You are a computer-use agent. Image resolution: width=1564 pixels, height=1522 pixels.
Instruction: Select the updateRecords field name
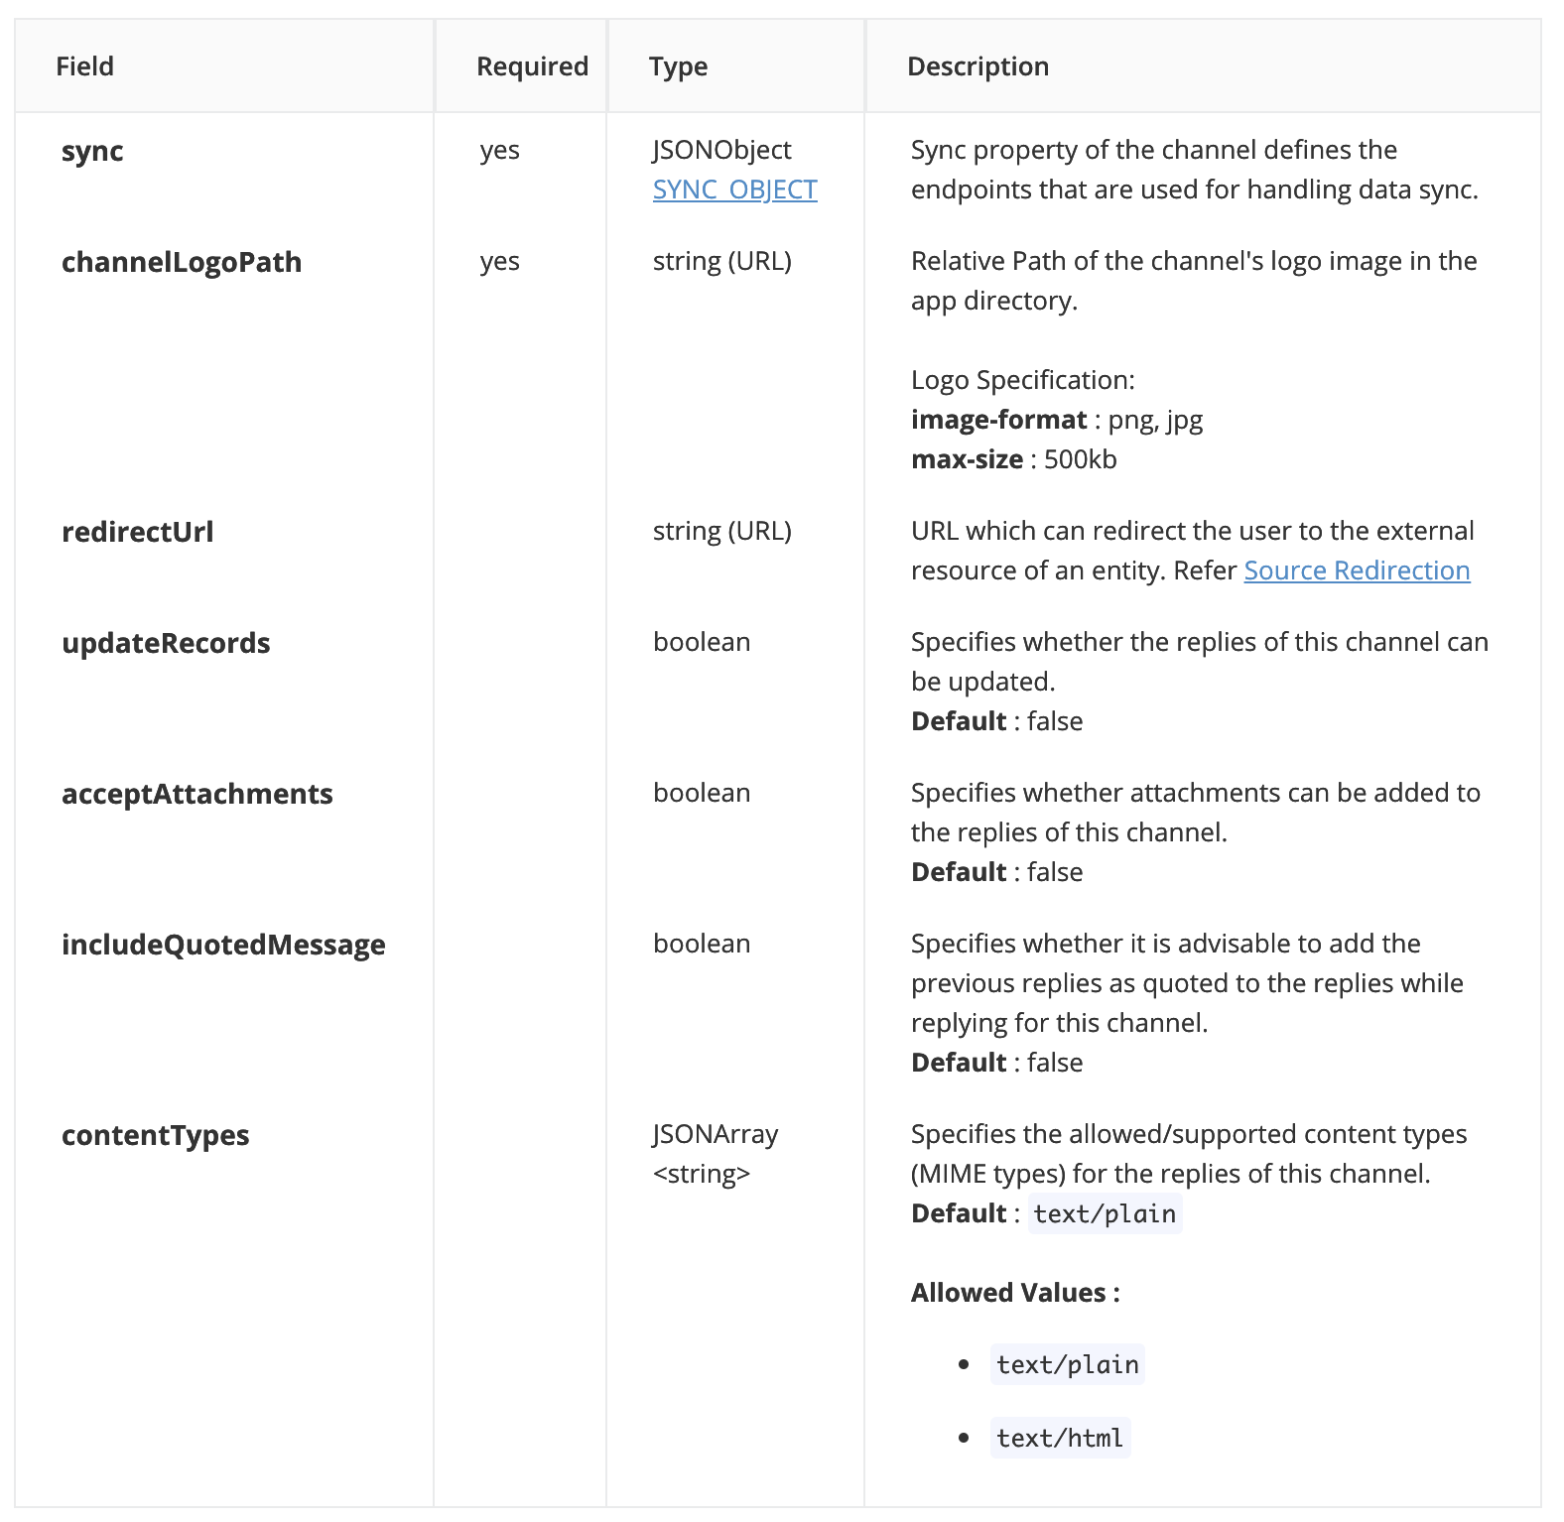[166, 643]
